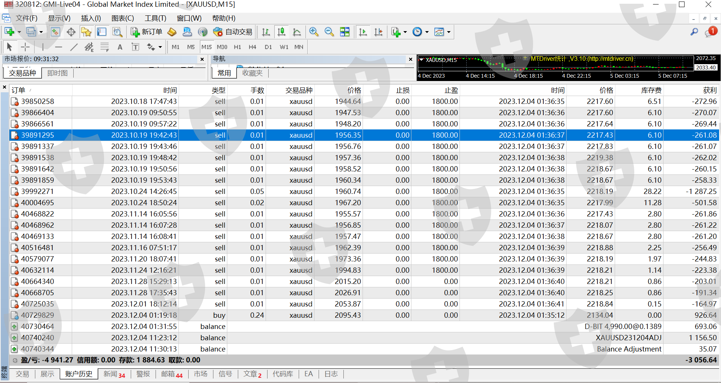
Task: Click the search magnifier in toolbar
Action: point(694,32)
